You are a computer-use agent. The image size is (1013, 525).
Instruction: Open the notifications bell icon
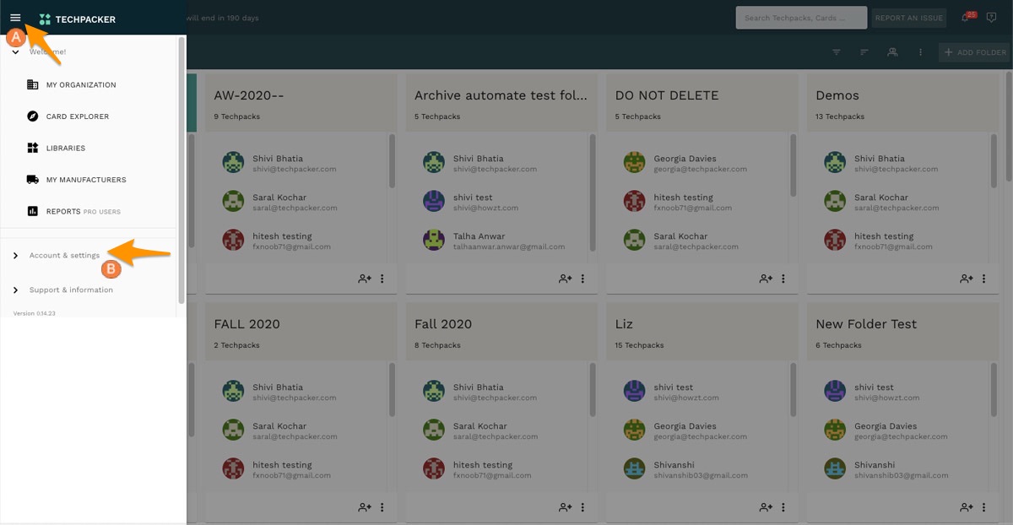click(x=965, y=18)
